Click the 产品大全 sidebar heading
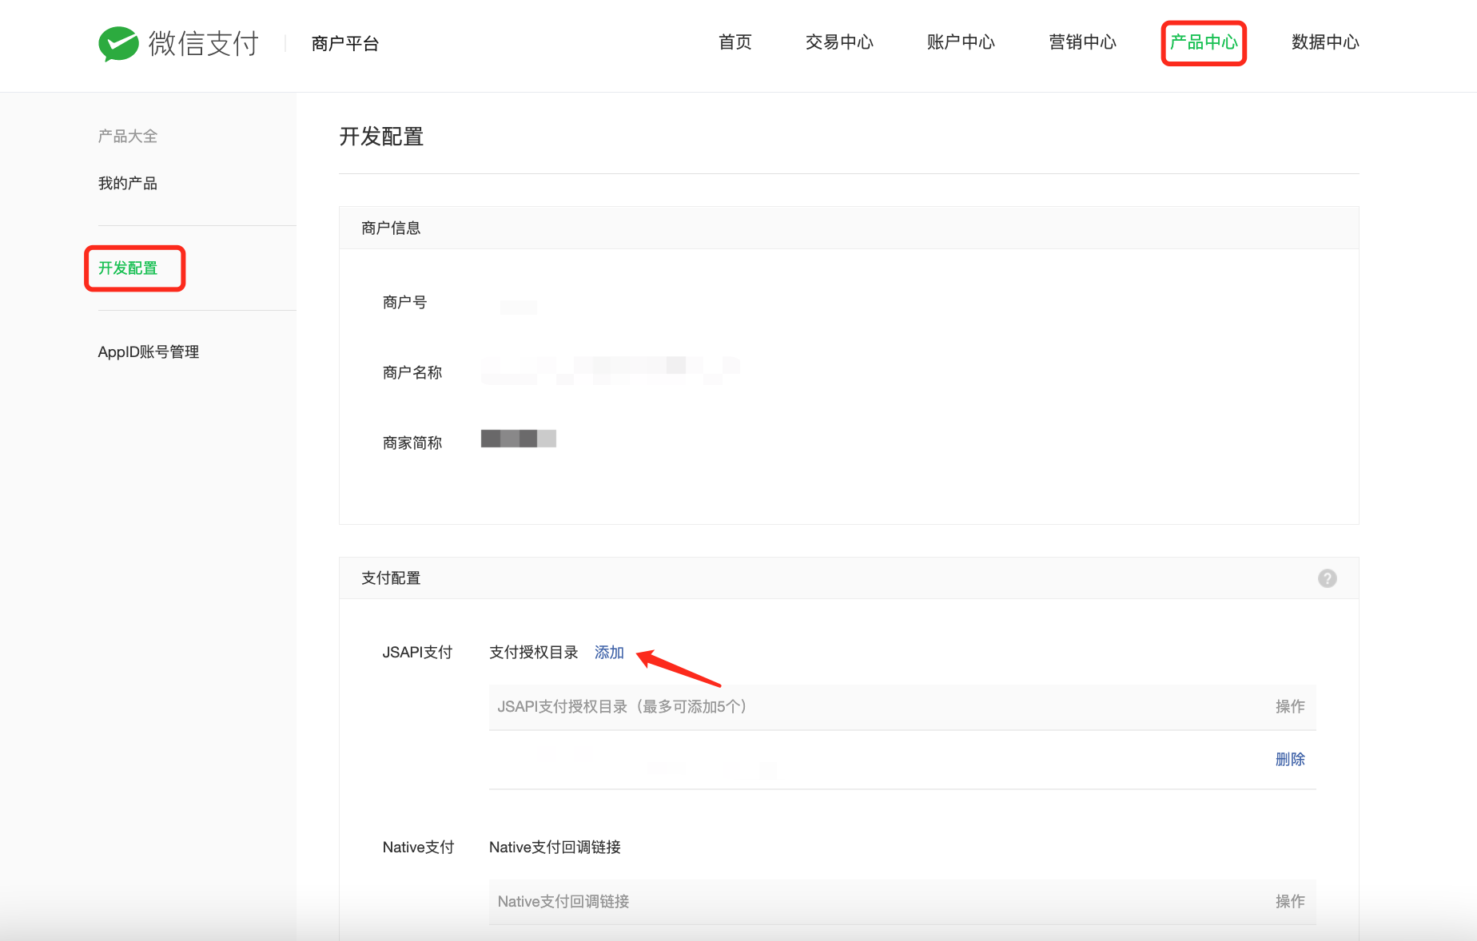Viewport: 1477px width, 941px height. tap(128, 137)
